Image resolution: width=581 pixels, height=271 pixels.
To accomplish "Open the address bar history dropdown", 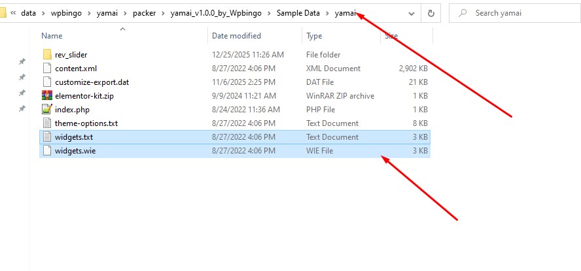I will [412, 13].
